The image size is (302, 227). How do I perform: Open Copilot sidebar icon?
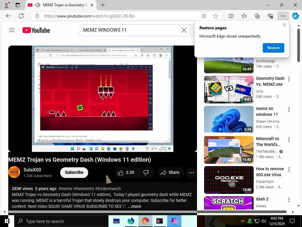click(x=295, y=16)
